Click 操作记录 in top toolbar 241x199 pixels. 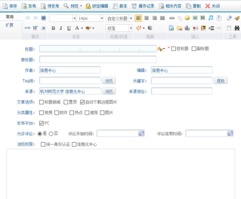pyautogui.click(x=143, y=6)
